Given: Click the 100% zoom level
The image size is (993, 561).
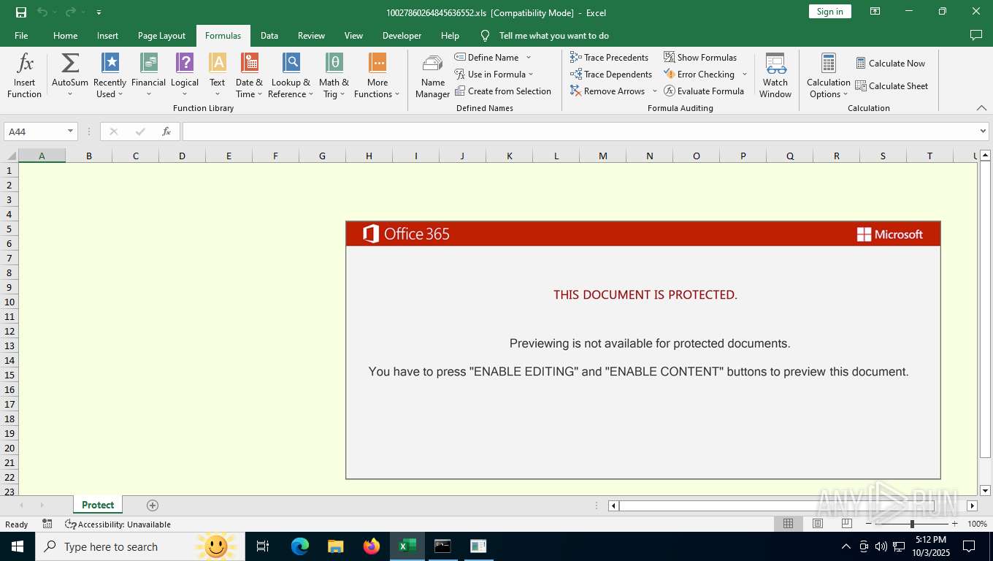Looking at the screenshot, I should pyautogui.click(x=977, y=524).
